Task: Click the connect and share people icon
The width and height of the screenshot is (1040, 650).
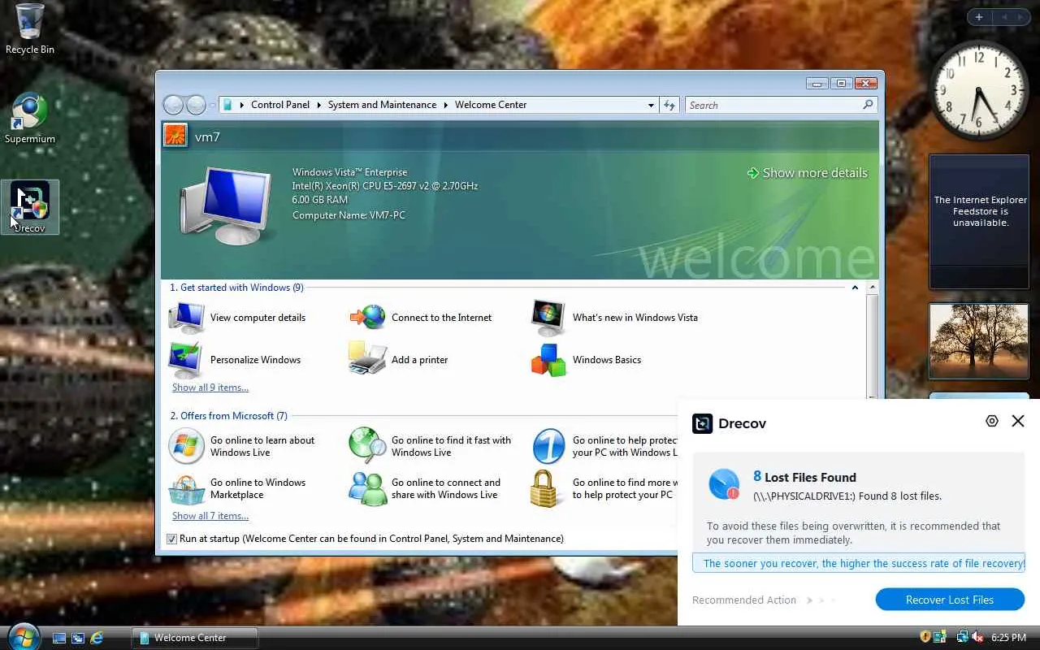Action: [367, 488]
